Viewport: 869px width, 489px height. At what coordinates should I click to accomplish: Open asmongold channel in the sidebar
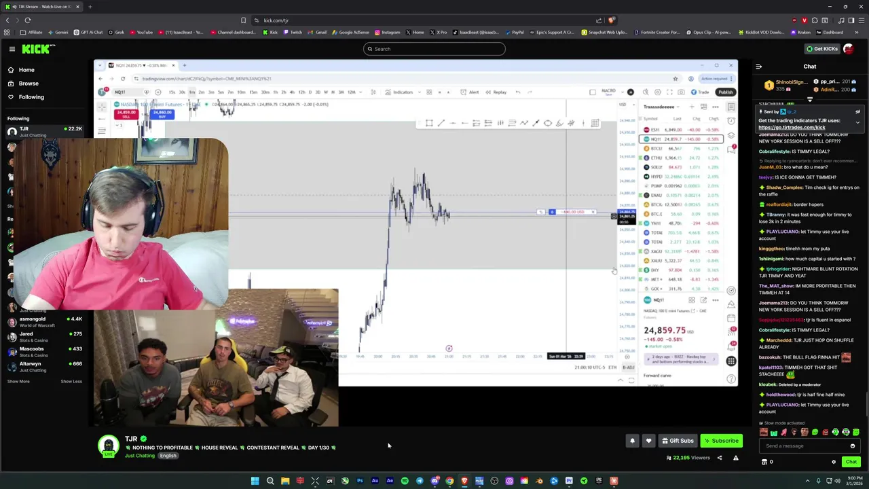44,321
